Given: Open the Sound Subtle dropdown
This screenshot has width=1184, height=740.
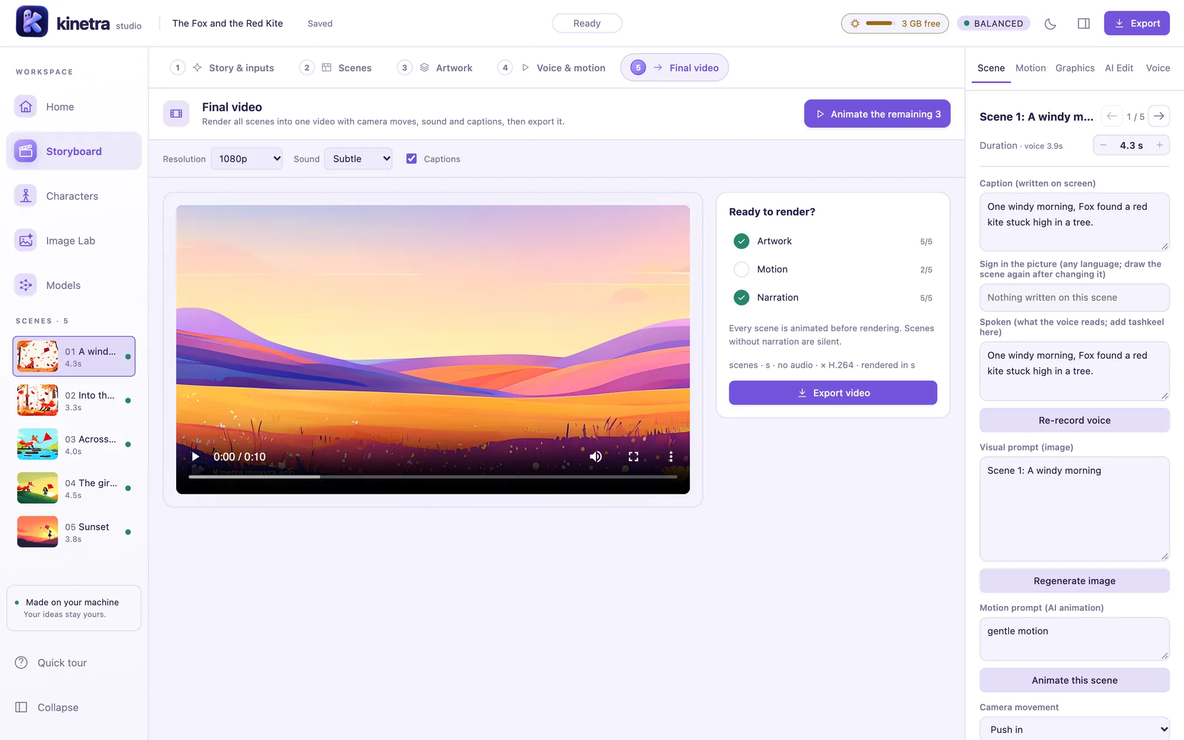Looking at the screenshot, I should [358, 159].
